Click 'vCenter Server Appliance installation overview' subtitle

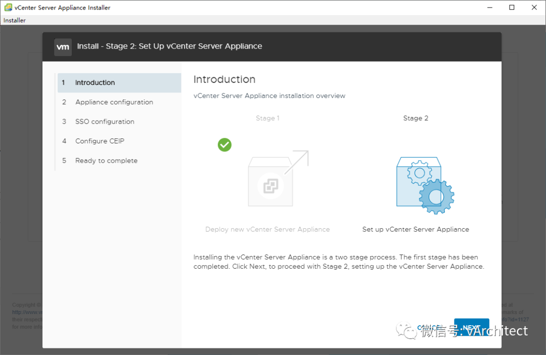click(x=269, y=95)
